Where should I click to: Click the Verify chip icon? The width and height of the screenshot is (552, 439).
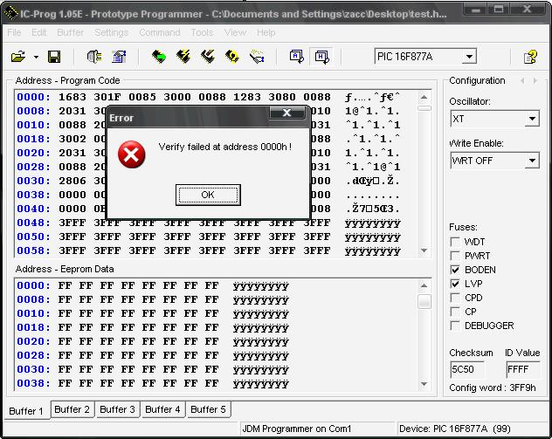[232, 57]
